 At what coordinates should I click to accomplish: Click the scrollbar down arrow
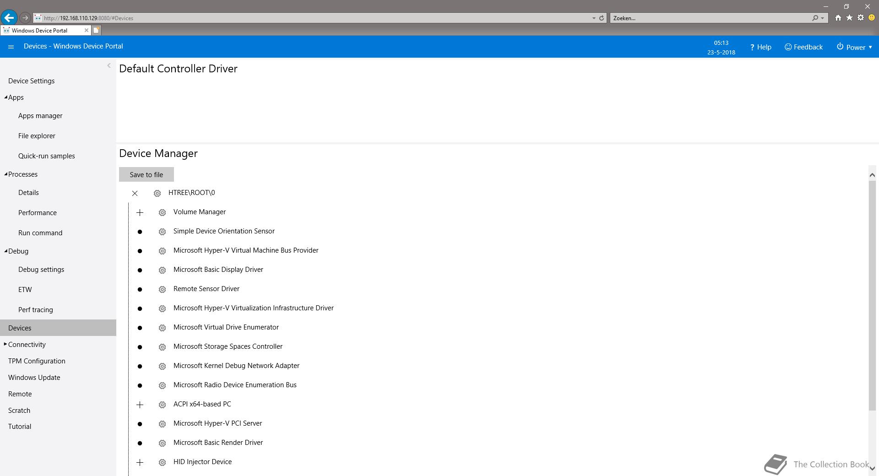point(872,468)
